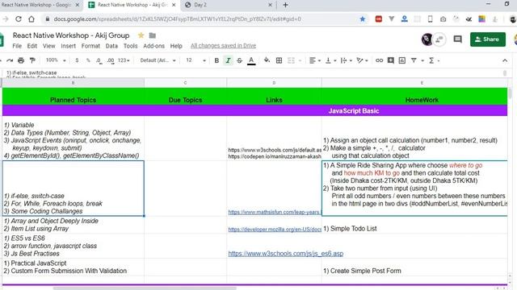Viewport: 517px width, 290px height.
Task: Open the File menu
Action: [17, 46]
